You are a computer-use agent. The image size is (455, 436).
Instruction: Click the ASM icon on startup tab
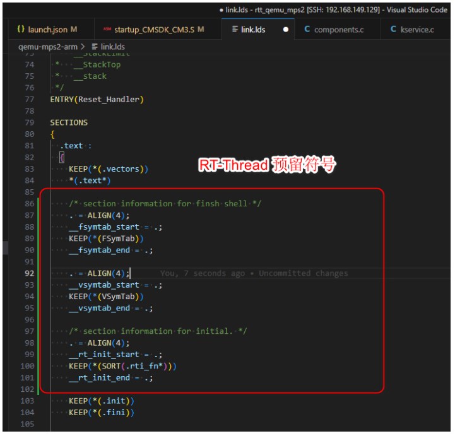(107, 29)
